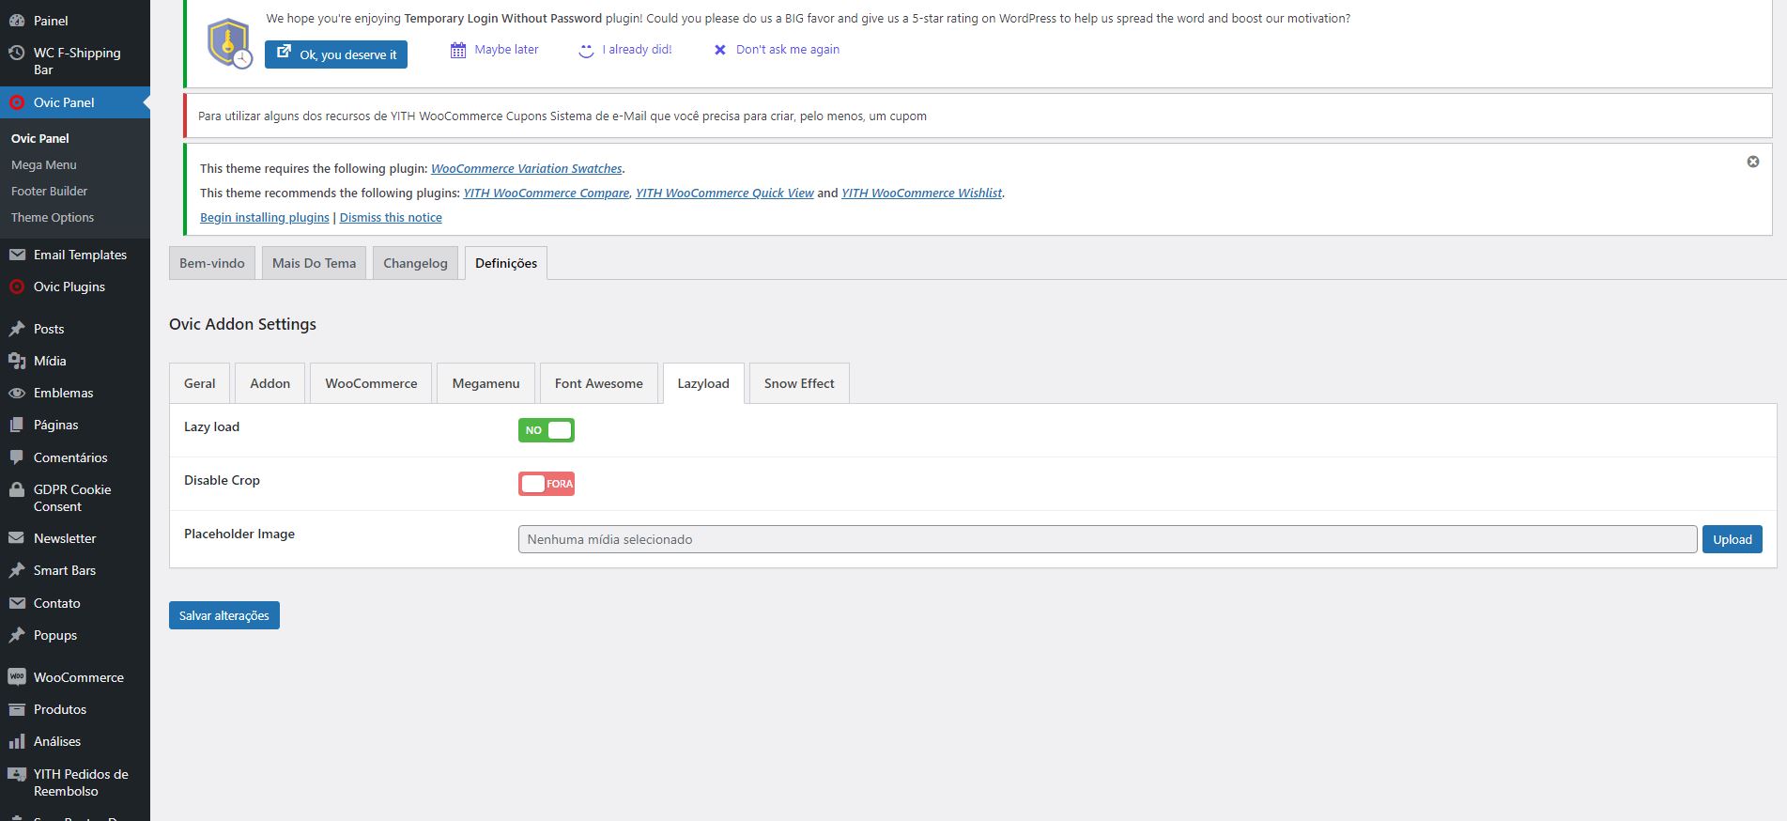This screenshot has width=1787, height=821.
Task: Click the I already did! link
Action: [638, 50]
